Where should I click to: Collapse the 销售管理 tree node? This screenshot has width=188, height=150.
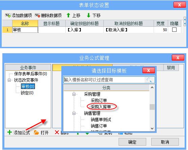click(x=74, y=113)
